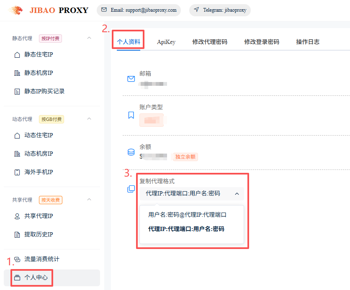
Task: Click the Jibao Proxy tiger logo
Action: pos(16,10)
